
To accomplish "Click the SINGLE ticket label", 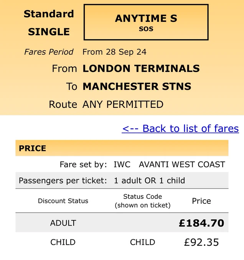I will (x=49, y=32).
